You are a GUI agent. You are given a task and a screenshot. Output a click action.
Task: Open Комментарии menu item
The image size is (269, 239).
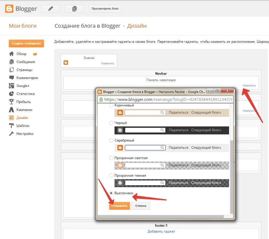[x=27, y=78]
